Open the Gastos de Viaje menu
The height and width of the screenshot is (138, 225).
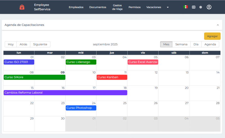117,7
